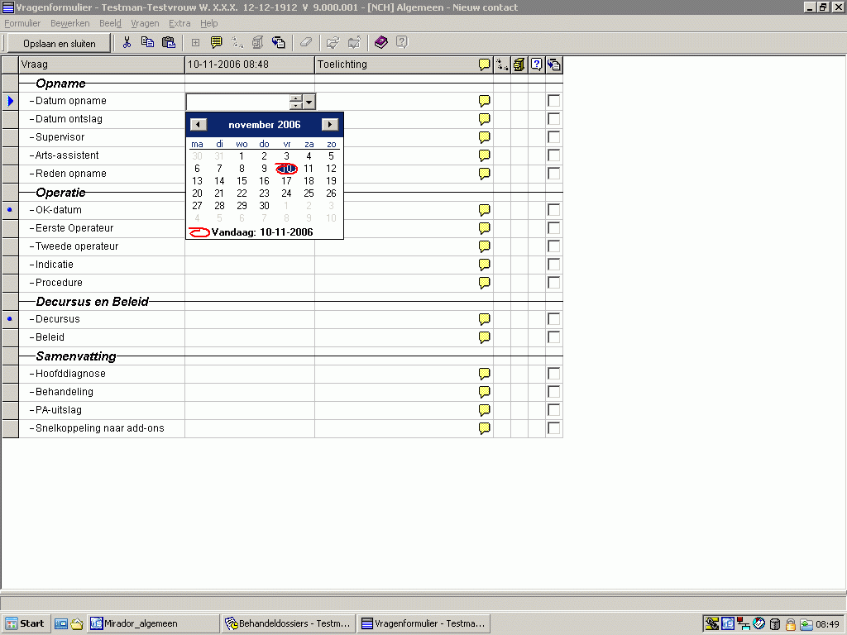The height and width of the screenshot is (635, 847).
Task: Enable checkbox in the Beleid row
Action: tap(554, 337)
